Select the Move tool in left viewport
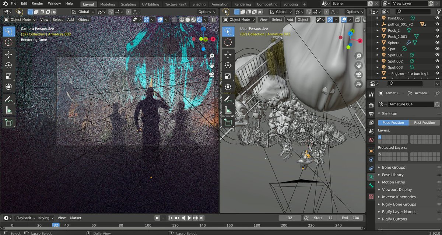This screenshot has width=442, height=235. pos(8,55)
